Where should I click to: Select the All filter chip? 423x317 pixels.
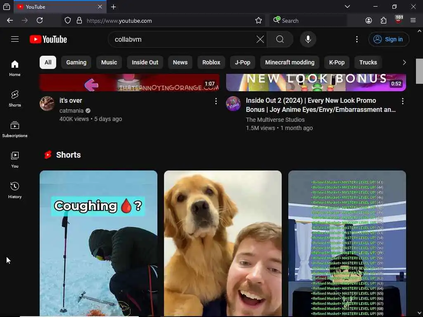coord(48,63)
